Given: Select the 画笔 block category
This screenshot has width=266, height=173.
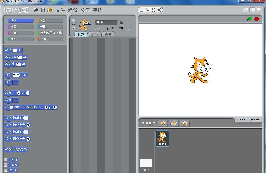Looking at the screenshot, I should tap(21, 39).
